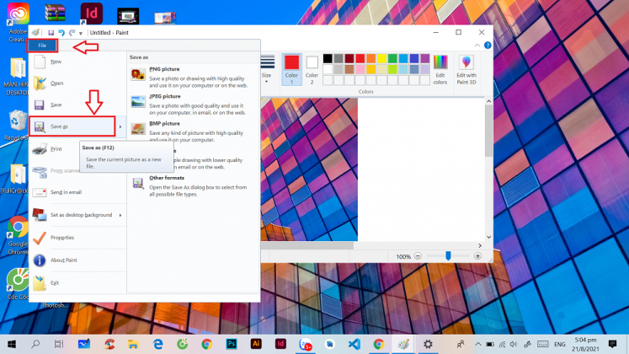Image resolution: width=629 pixels, height=354 pixels.
Task: Pick the black color swatch
Action: pos(328,58)
